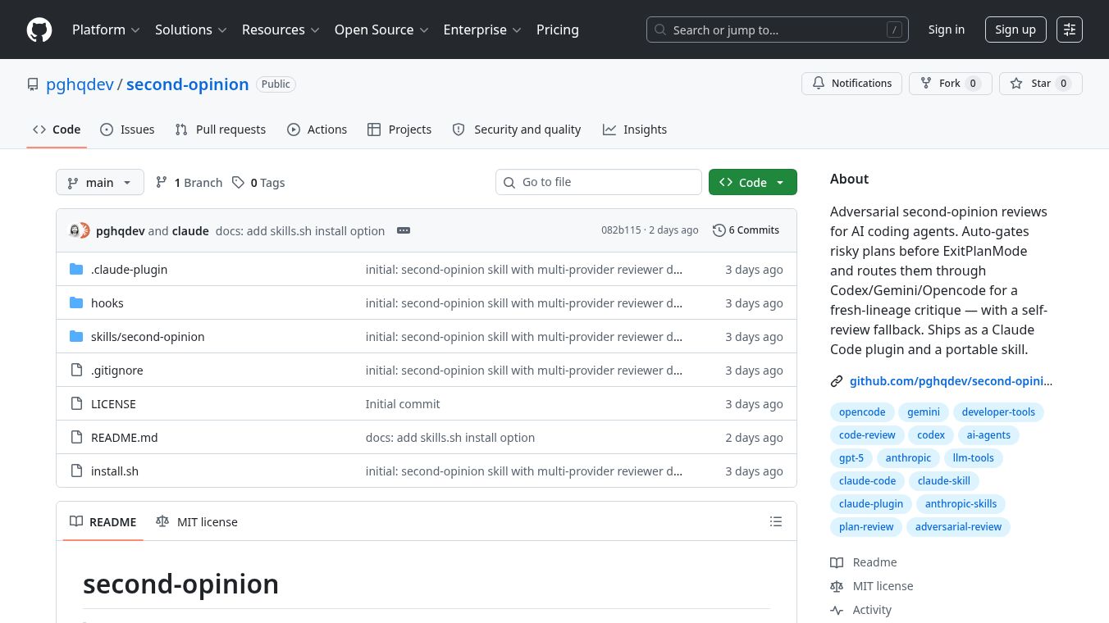
Task: Click the ai-agents topic tag
Action: click(x=988, y=435)
